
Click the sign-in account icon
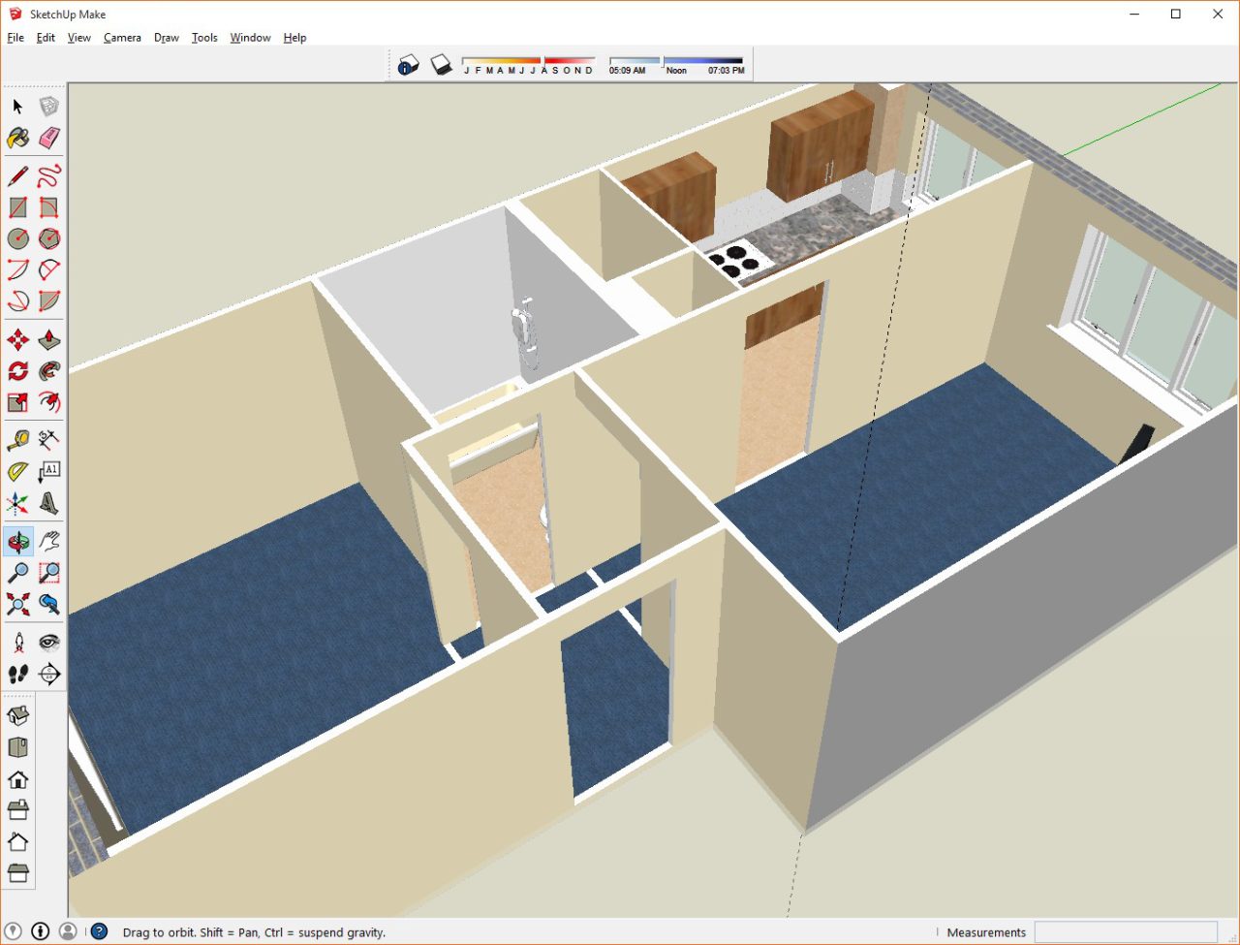(68, 931)
